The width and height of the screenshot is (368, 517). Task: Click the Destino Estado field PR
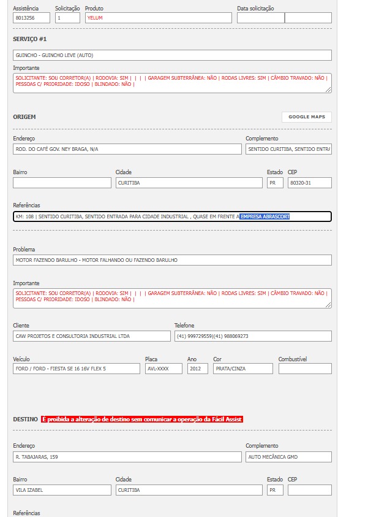point(275,490)
